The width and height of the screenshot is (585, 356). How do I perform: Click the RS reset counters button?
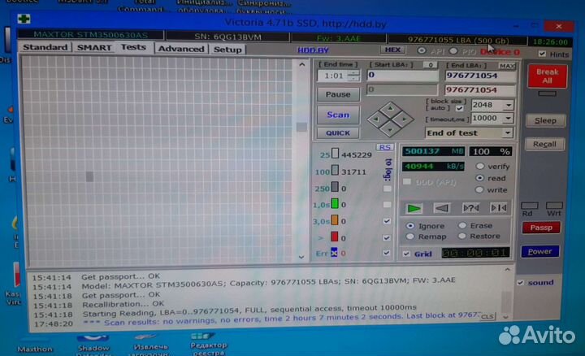tap(384, 147)
